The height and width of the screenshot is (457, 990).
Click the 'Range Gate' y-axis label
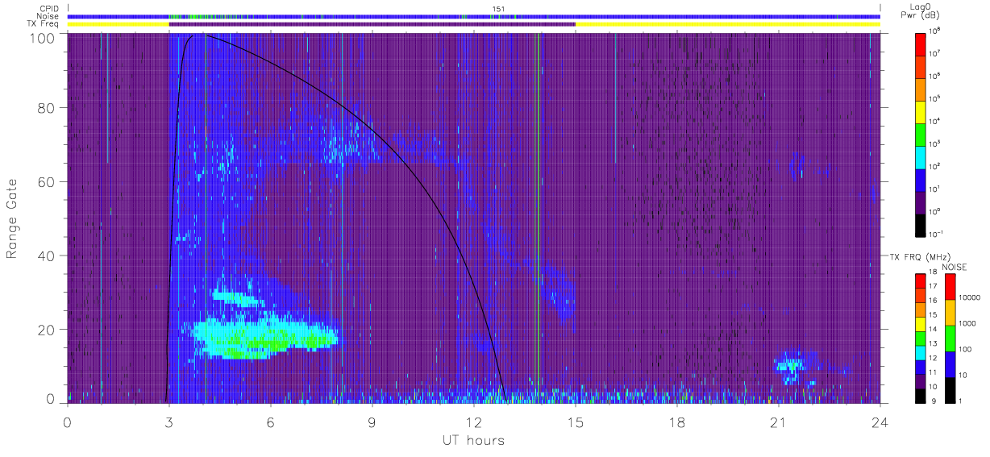point(12,219)
